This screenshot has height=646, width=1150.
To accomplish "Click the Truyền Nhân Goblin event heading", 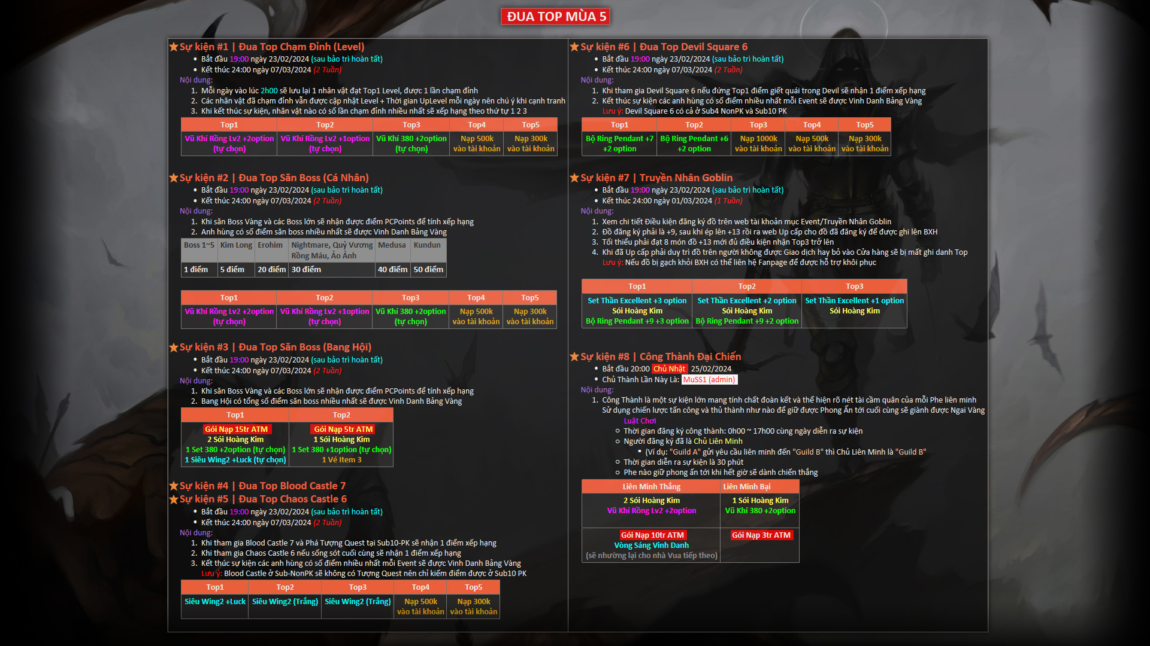I will (685, 178).
